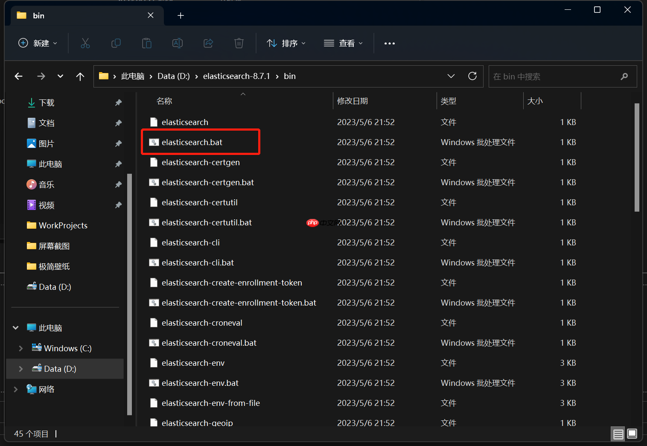
Task: Switch to large thumbnails view
Action: [x=632, y=434]
